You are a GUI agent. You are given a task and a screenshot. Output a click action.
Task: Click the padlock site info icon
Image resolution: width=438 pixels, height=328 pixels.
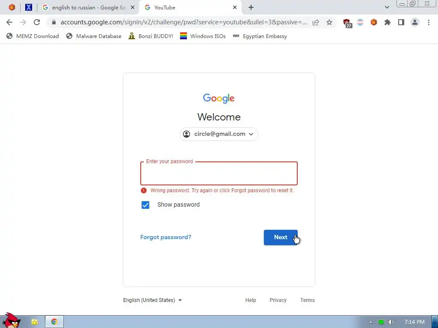[x=54, y=22]
